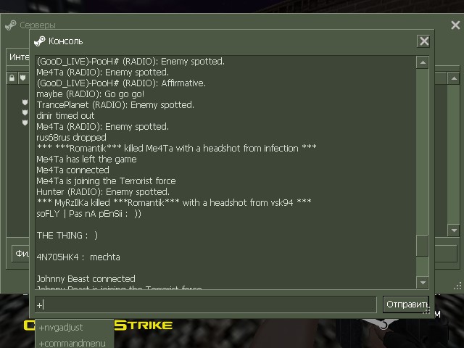Click the server list up-arrow scroll button
Screen dimensions: 464x348
coord(453,78)
